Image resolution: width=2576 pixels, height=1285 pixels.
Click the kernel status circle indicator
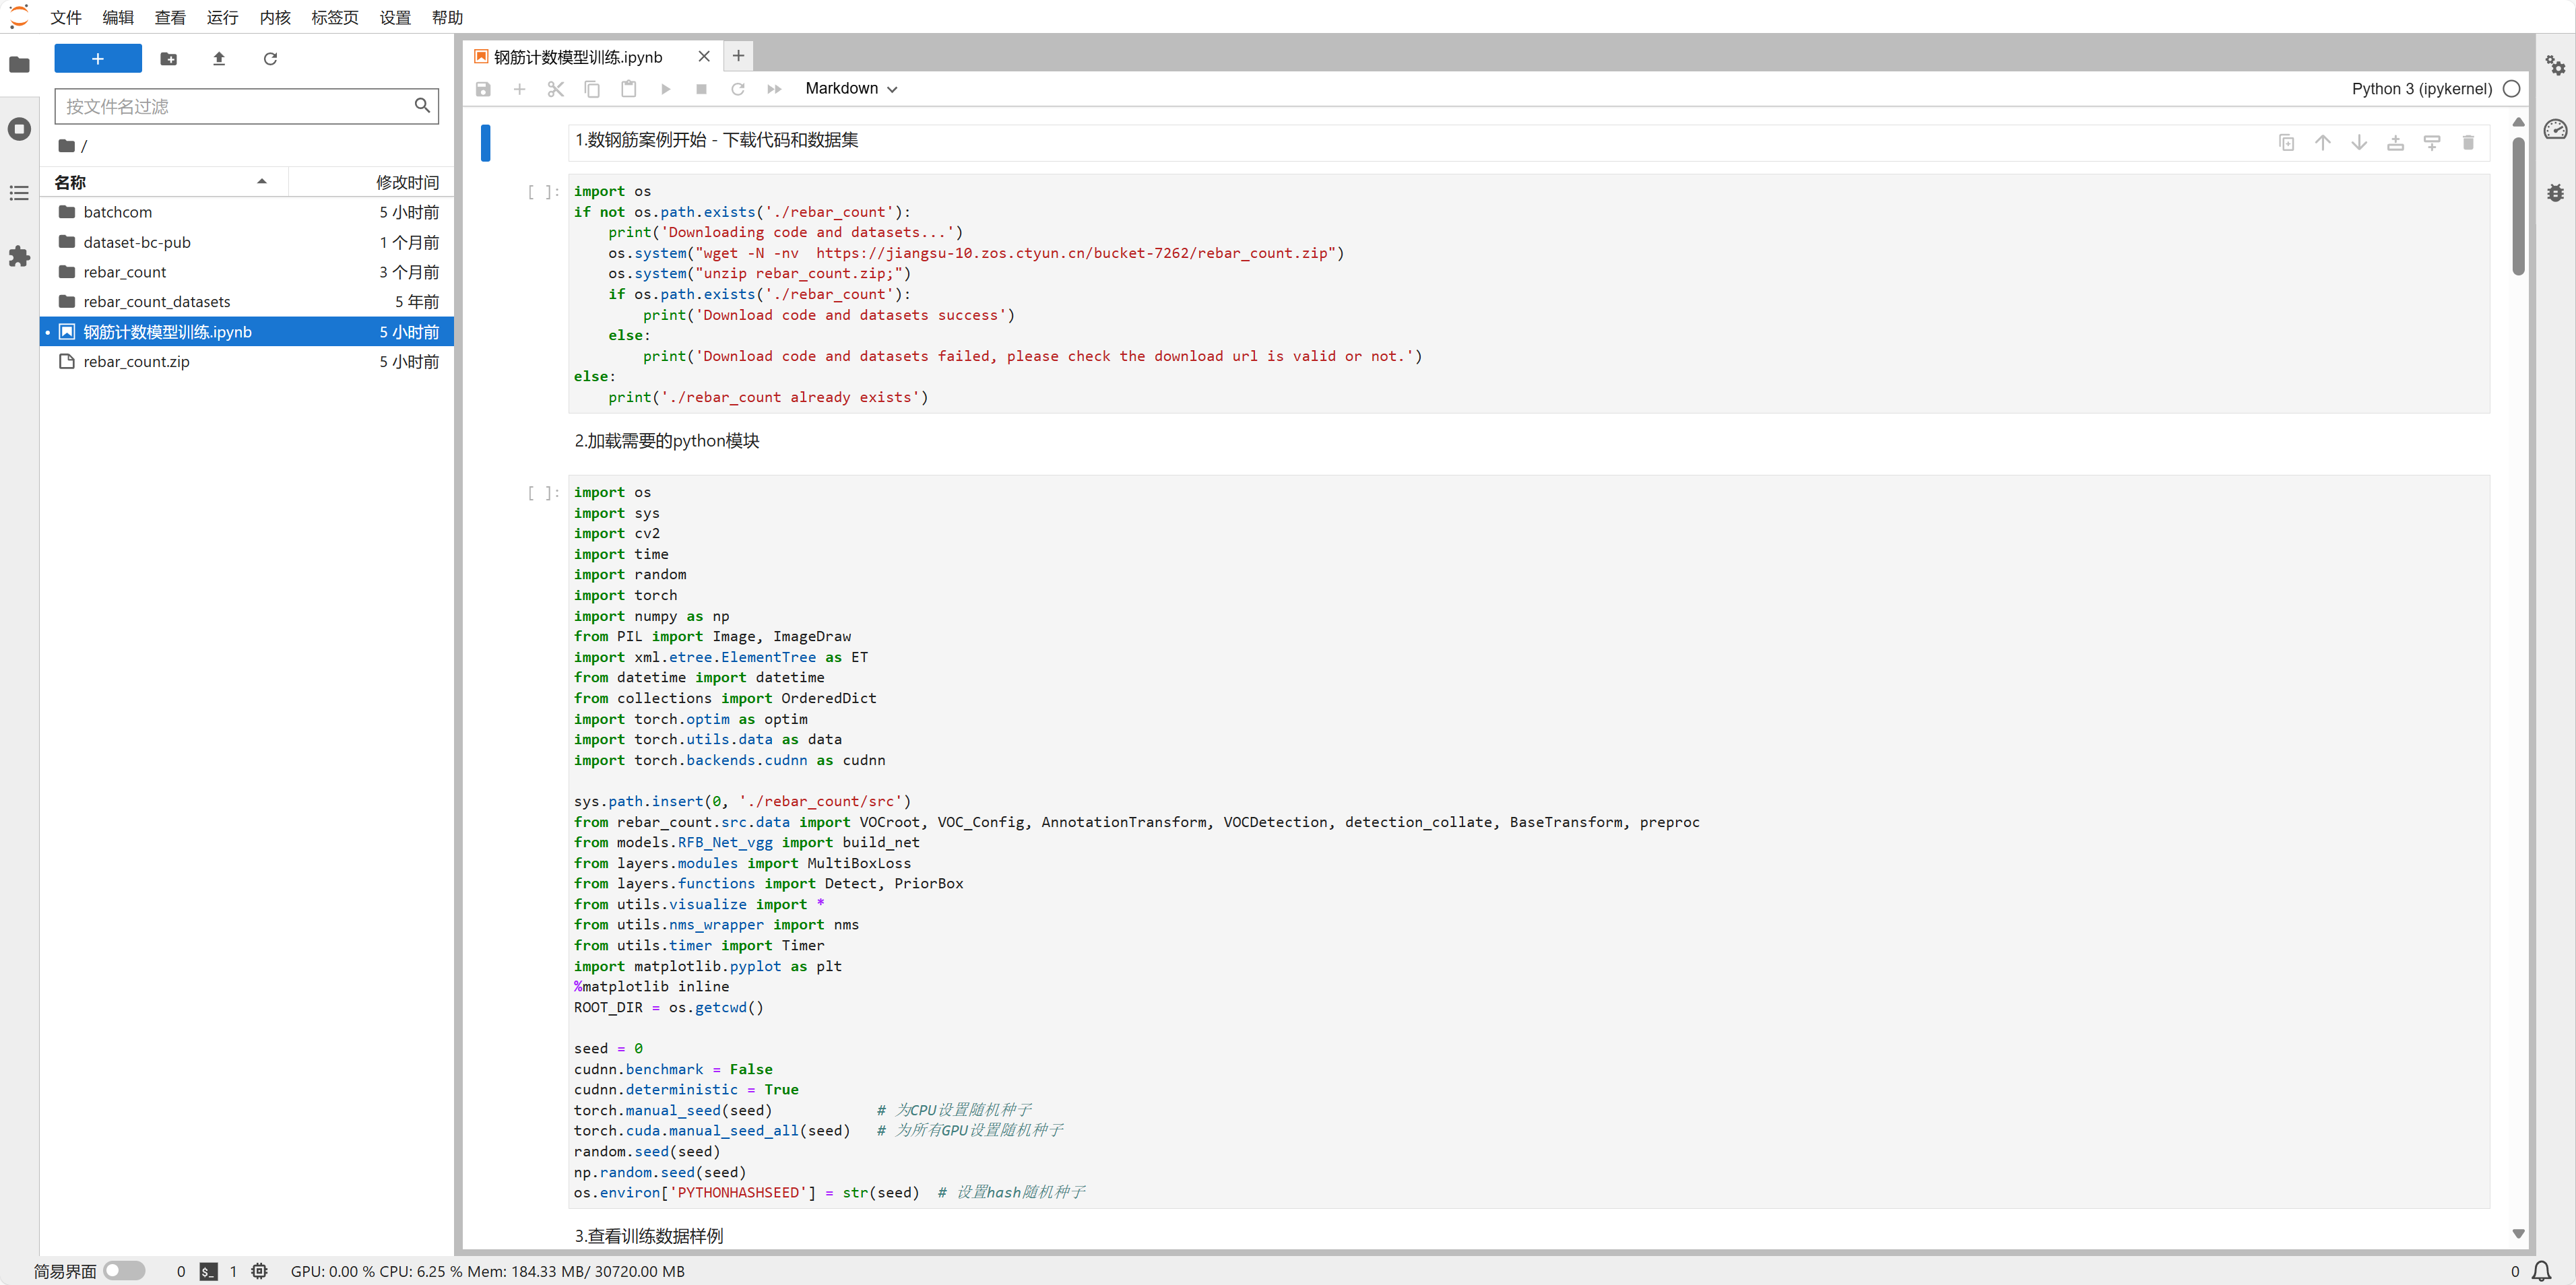pyautogui.click(x=2511, y=89)
